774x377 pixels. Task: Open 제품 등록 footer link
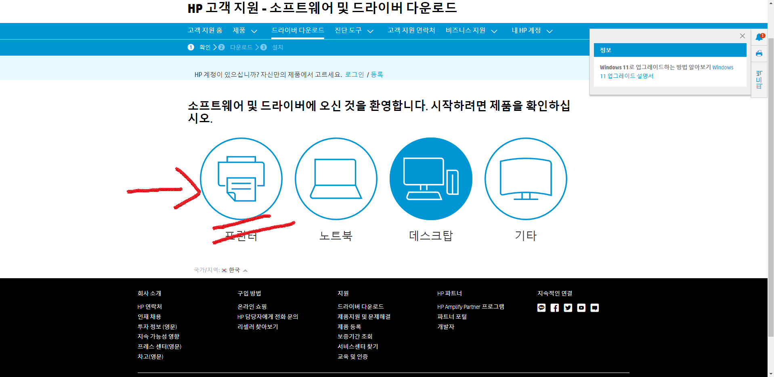pos(349,327)
